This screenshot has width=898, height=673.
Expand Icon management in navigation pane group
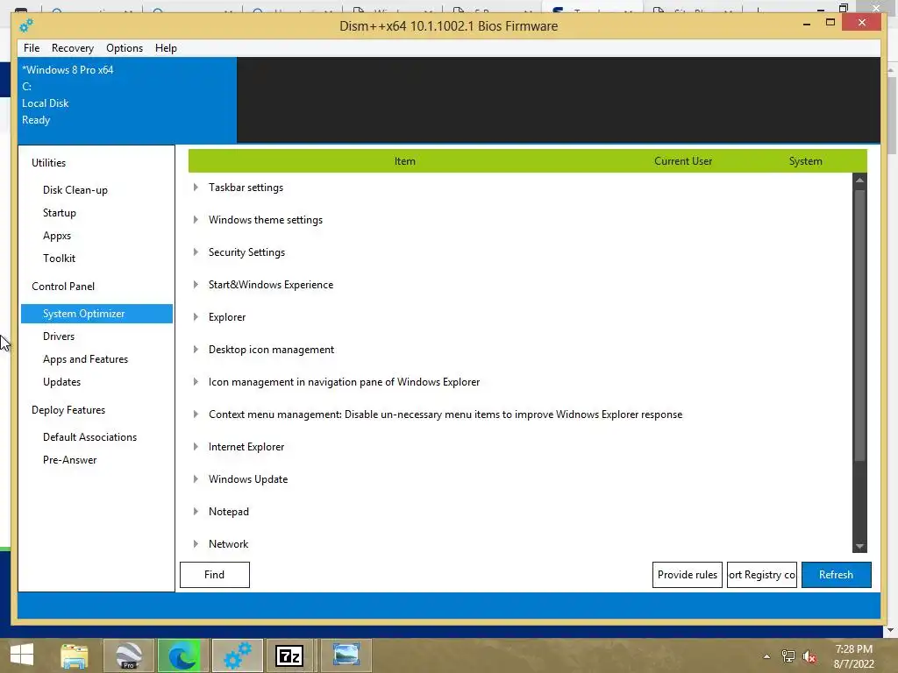(x=196, y=382)
